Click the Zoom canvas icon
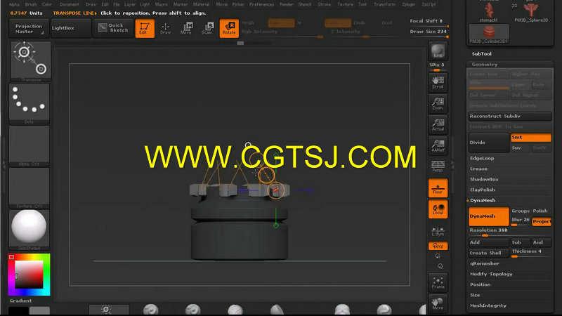The height and width of the screenshot is (316, 562). click(438, 103)
